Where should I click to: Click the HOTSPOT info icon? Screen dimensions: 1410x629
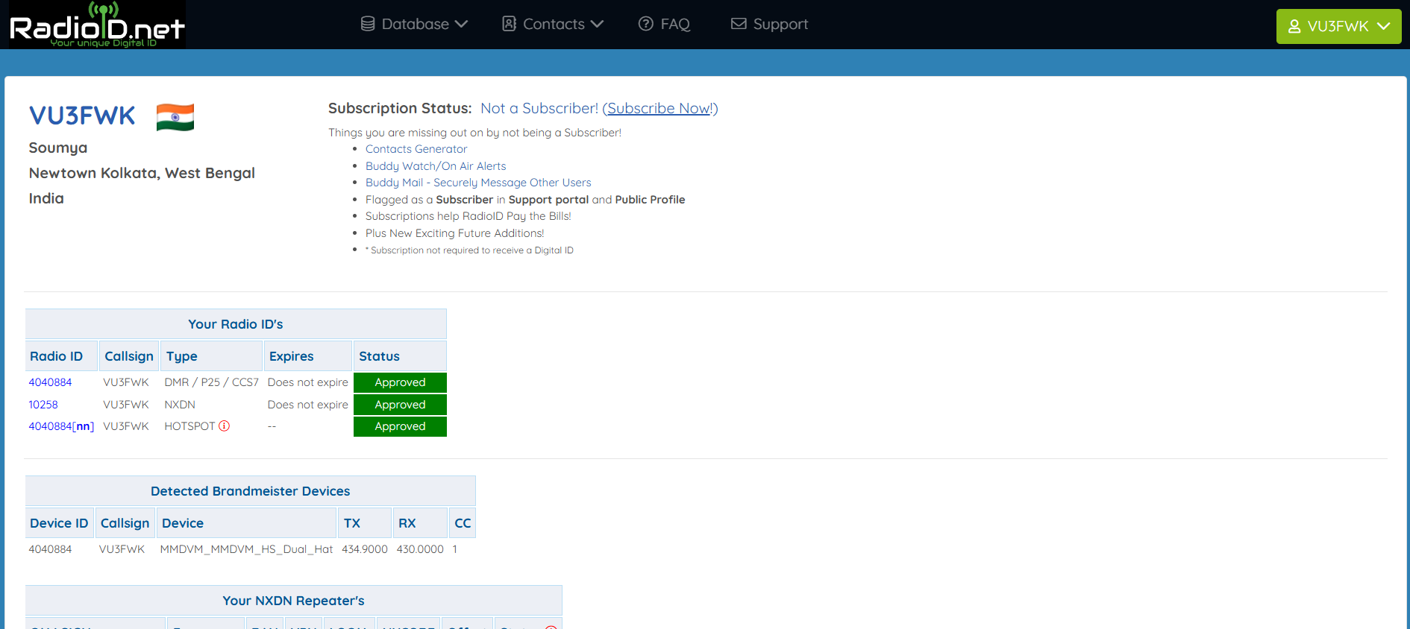[224, 426]
